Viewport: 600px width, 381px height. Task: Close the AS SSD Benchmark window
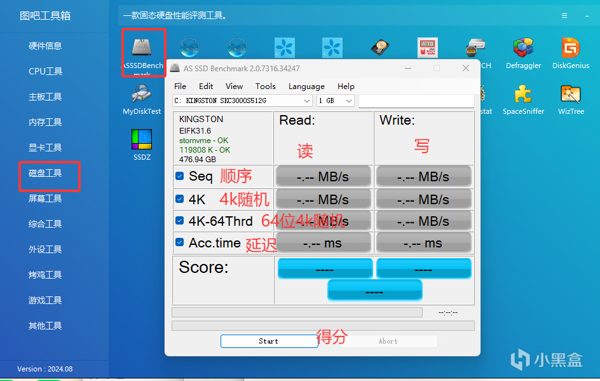466,68
